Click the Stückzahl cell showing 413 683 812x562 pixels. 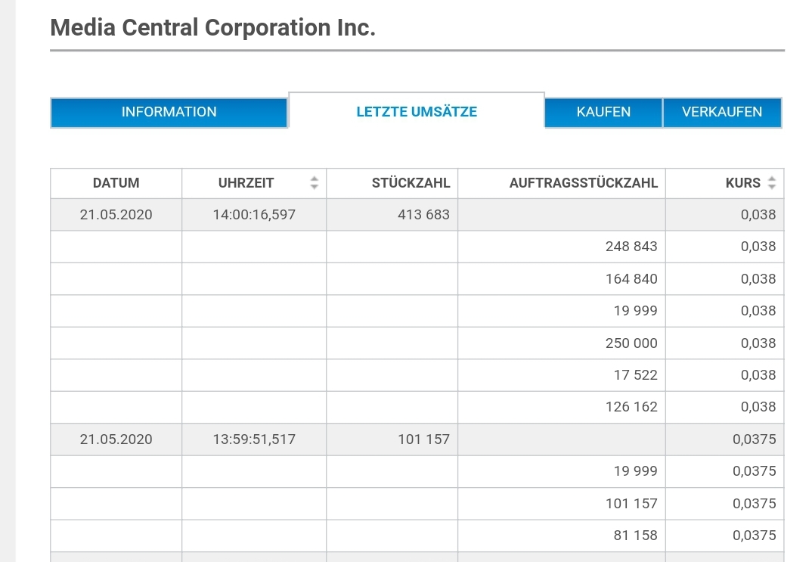click(425, 214)
